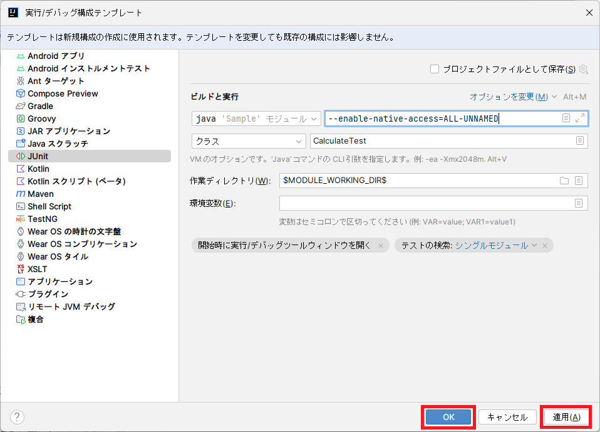Click Wear OS タイル icon
Image resolution: width=600 pixels, height=432 pixels.
coord(21,256)
